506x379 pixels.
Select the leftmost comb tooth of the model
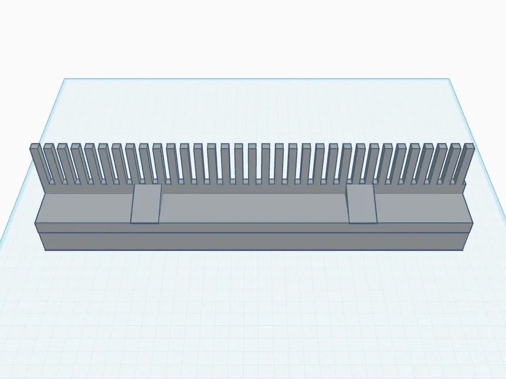coord(38,166)
